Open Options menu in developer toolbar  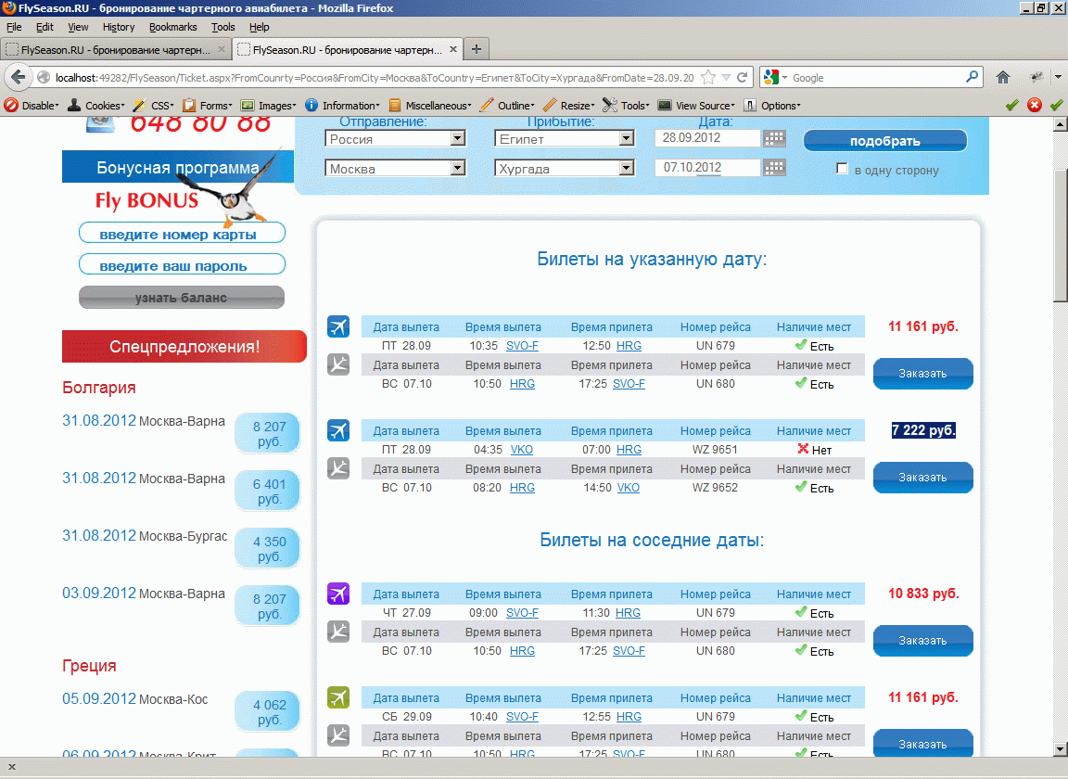pyautogui.click(x=771, y=106)
